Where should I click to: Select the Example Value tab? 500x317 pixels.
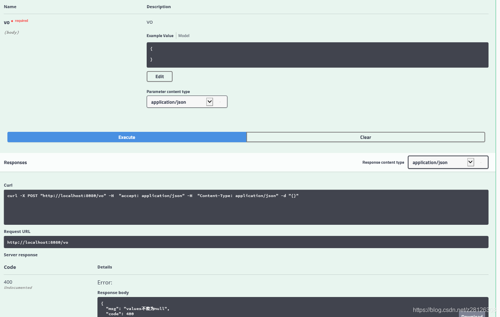160,36
